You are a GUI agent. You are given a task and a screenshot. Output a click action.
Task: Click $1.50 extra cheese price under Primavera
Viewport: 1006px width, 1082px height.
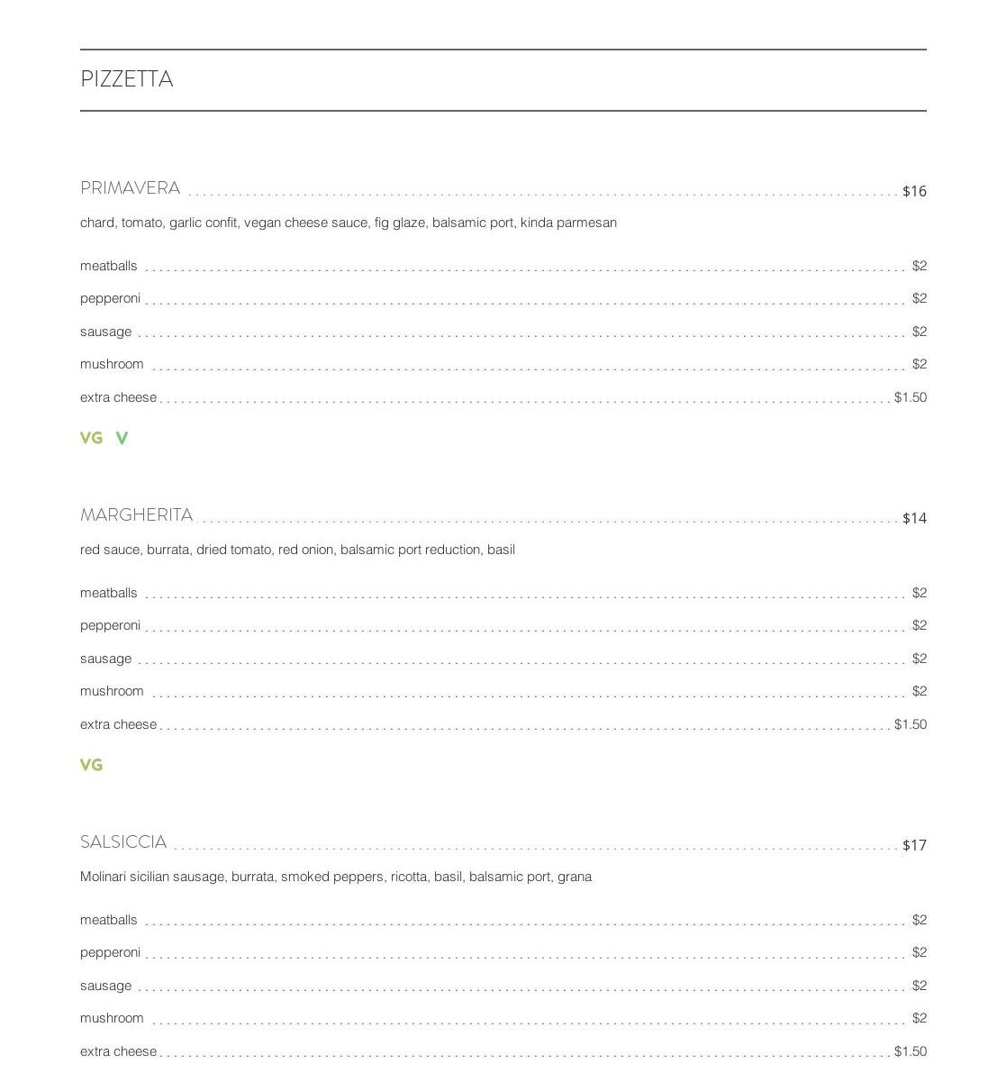910,397
